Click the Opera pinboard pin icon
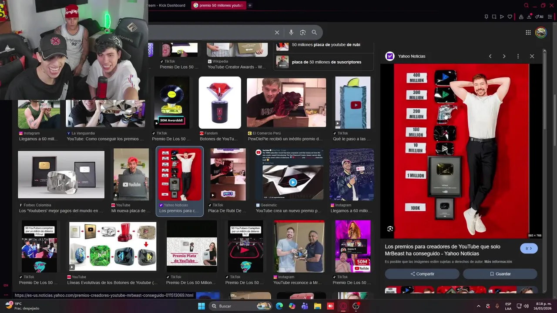Screen dimensions: 557x313 pos(486,17)
